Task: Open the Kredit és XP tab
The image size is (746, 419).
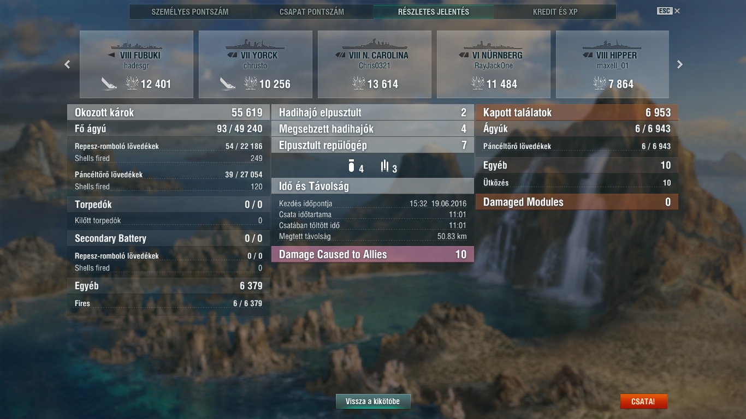Action: click(x=555, y=11)
